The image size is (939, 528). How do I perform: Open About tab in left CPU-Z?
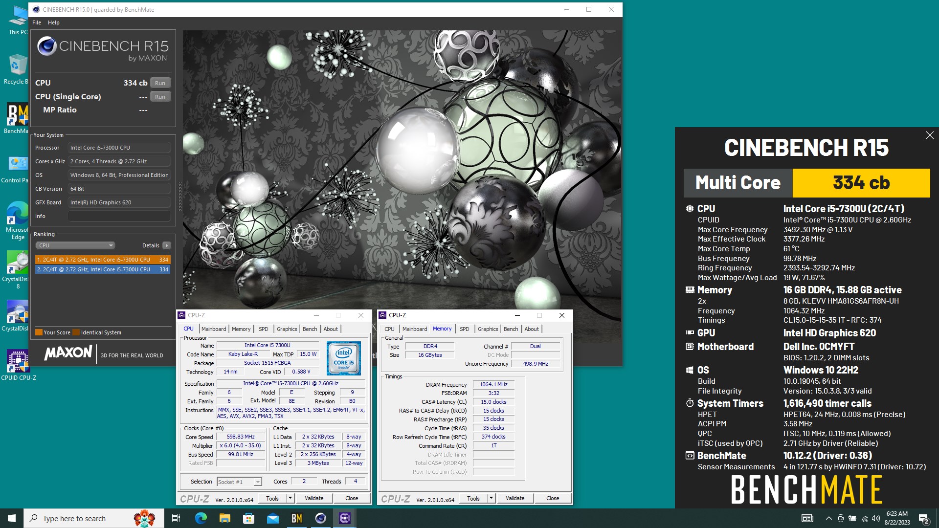point(331,329)
